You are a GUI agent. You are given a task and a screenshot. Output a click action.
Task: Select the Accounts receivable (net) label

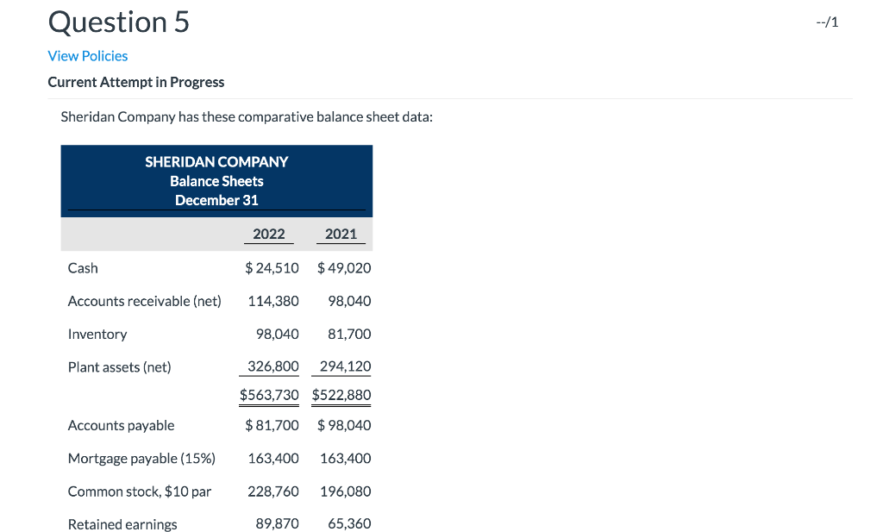(144, 301)
